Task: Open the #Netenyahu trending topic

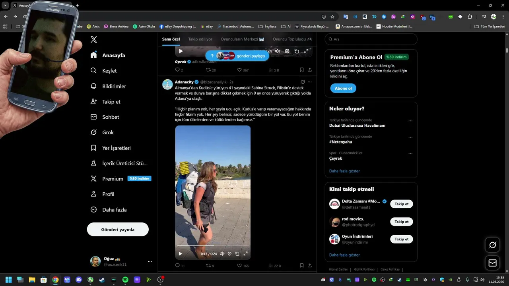Action: coord(341,142)
